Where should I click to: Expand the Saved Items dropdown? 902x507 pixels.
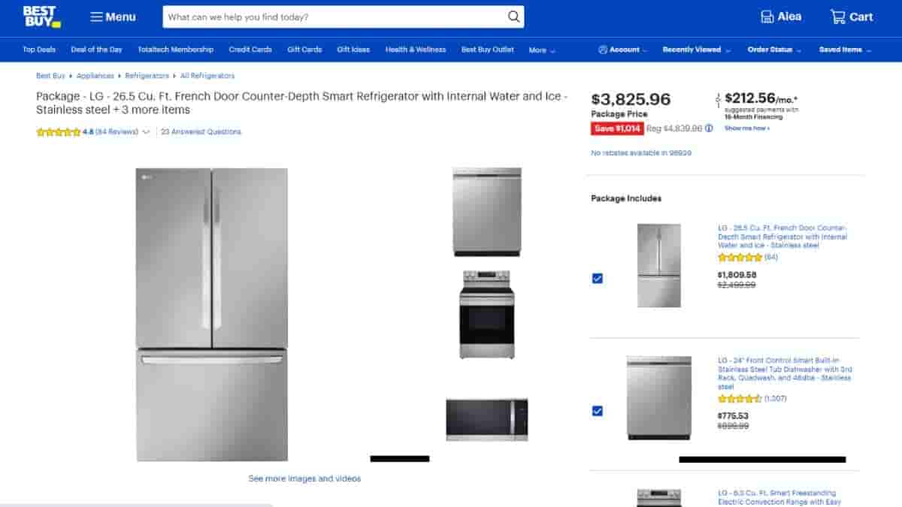click(845, 50)
